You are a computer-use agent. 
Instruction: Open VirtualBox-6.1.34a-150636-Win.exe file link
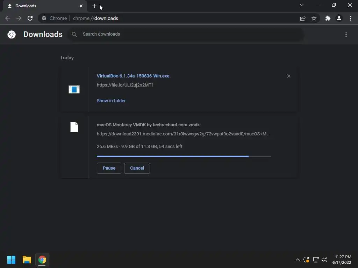133,76
